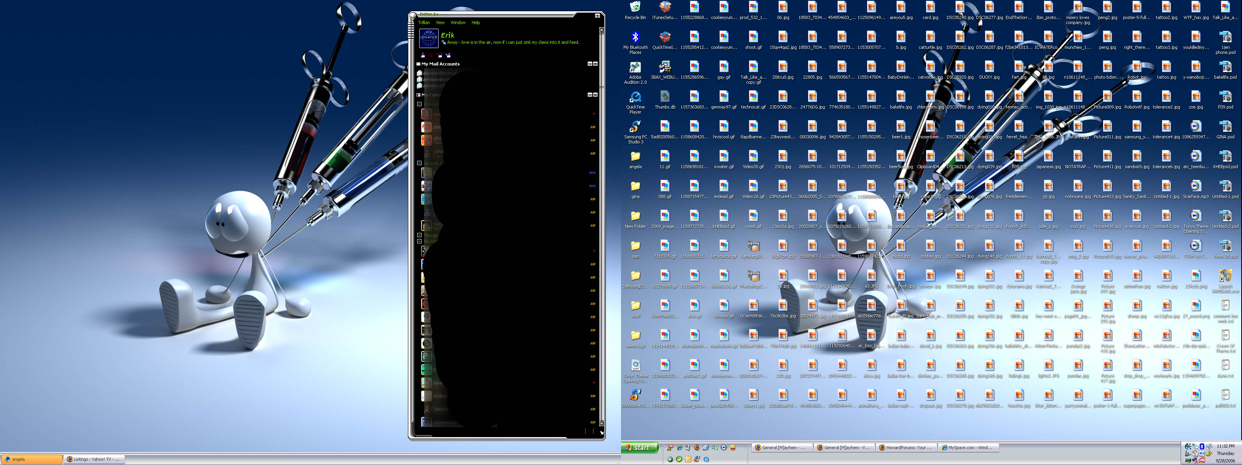Open the angela folder on desktop
This screenshot has width=1242, height=465.
(635, 160)
